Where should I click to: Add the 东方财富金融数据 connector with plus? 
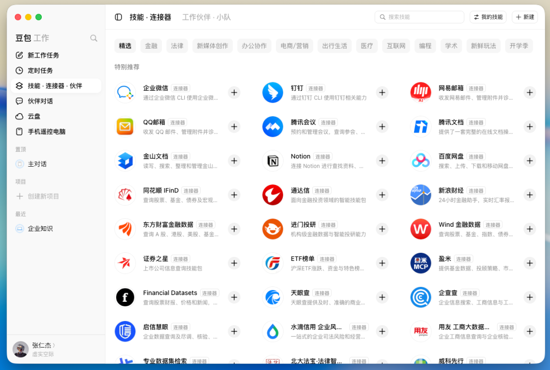pos(234,229)
